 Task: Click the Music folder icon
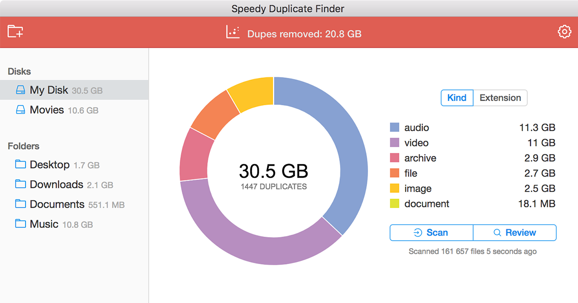tap(20, 224)
